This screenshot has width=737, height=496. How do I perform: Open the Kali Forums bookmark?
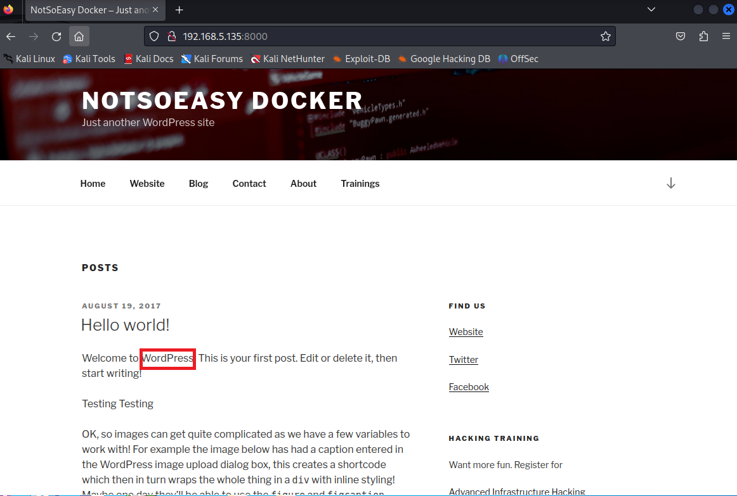click(212, 59)
